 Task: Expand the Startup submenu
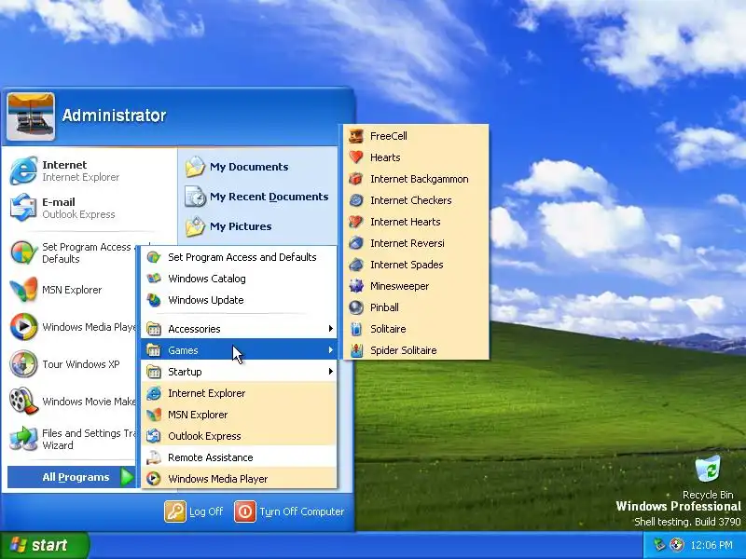point(240,372)
